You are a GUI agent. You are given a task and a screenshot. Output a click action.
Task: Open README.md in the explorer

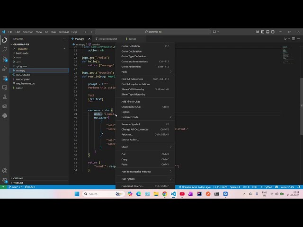pyautogui.click(x=23, y=75)
